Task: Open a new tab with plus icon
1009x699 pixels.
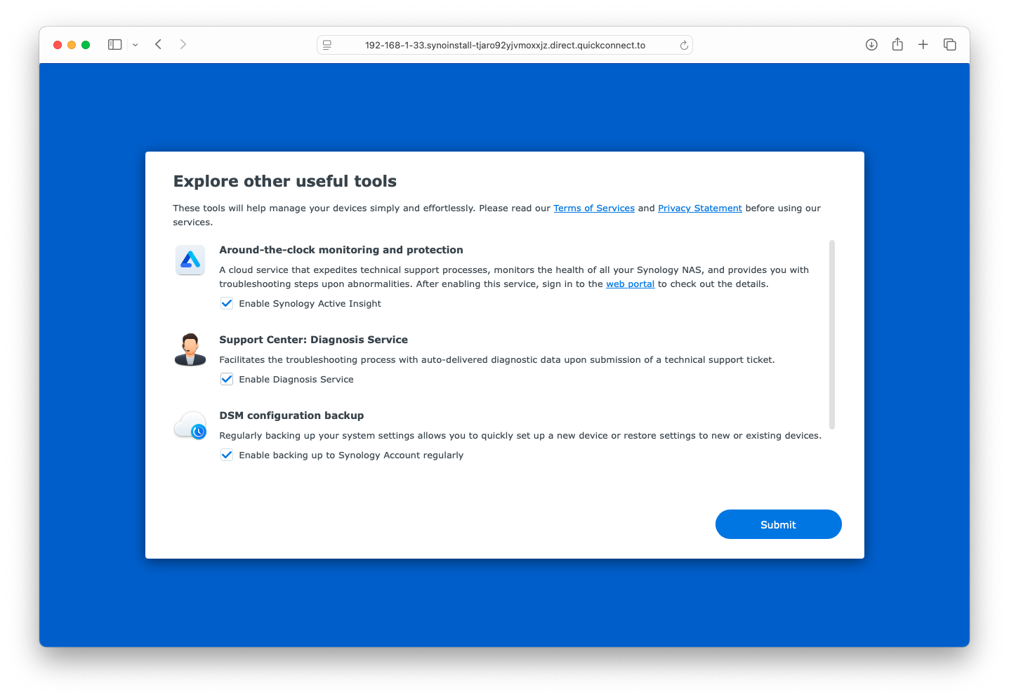Action: point(923,44)
